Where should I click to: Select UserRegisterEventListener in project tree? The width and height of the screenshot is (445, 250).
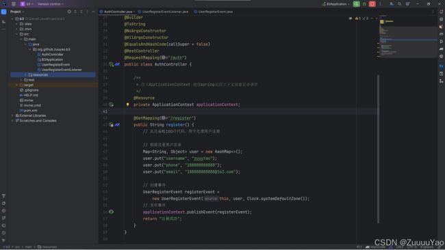[60, 70]
